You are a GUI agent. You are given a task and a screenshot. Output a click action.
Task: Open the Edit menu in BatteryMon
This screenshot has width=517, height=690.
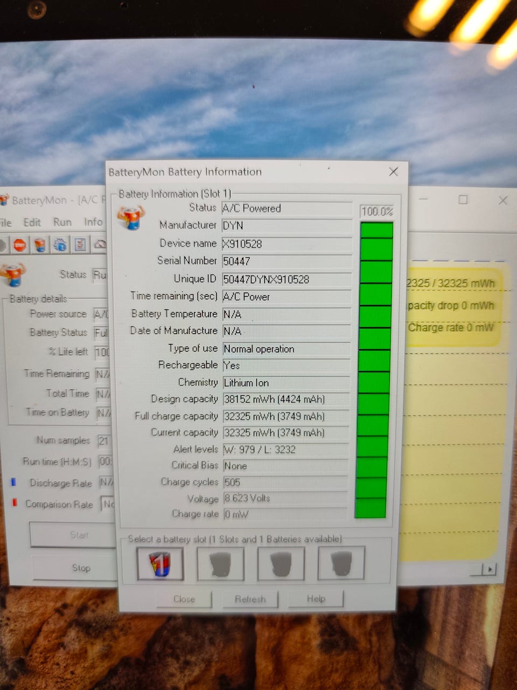[32, 222]
